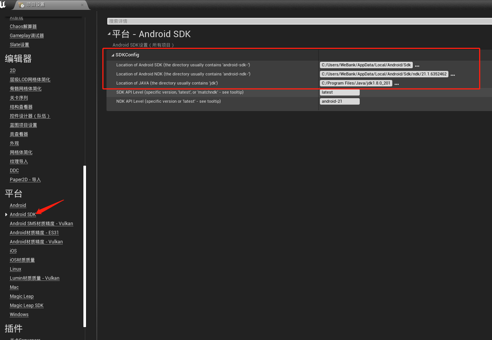Click the Unreal Engine logo icon
The height and width of the screenshot is (340, 492).
[3, 5]
